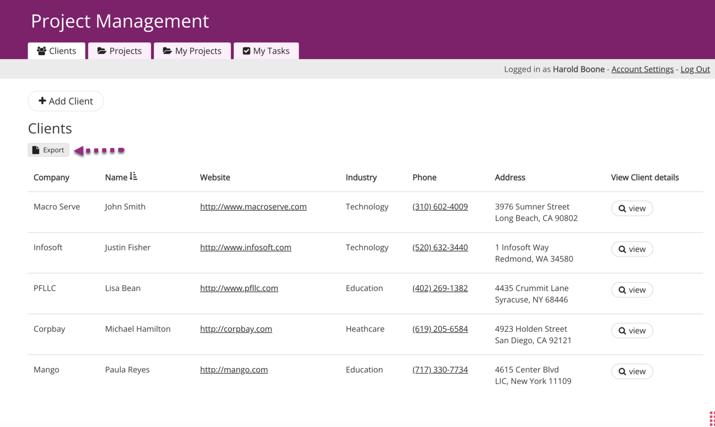Go to the My Projects tab
Screen dimensions: 715x427
click(x=192, y=51)
